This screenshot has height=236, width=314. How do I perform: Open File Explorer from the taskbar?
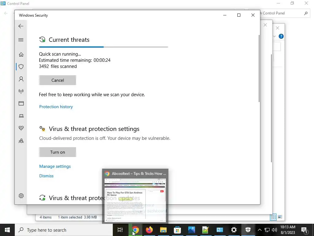[163, 230]
